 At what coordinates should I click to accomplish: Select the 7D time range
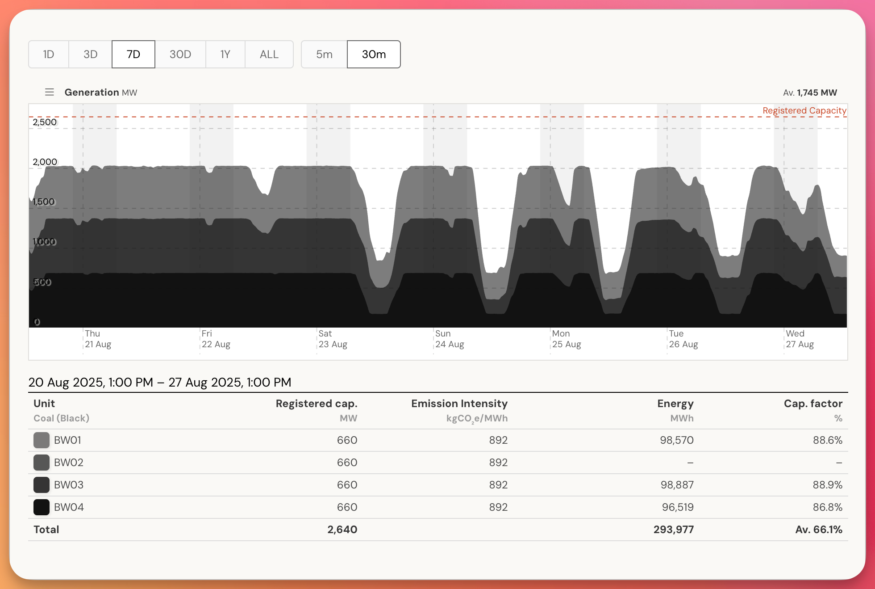[x=133, y=55]
